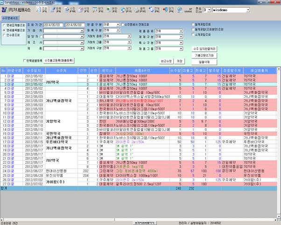Click the end date field of 조회기간
This screenshot has height=225, width=281.
click(x=75, y=25)
